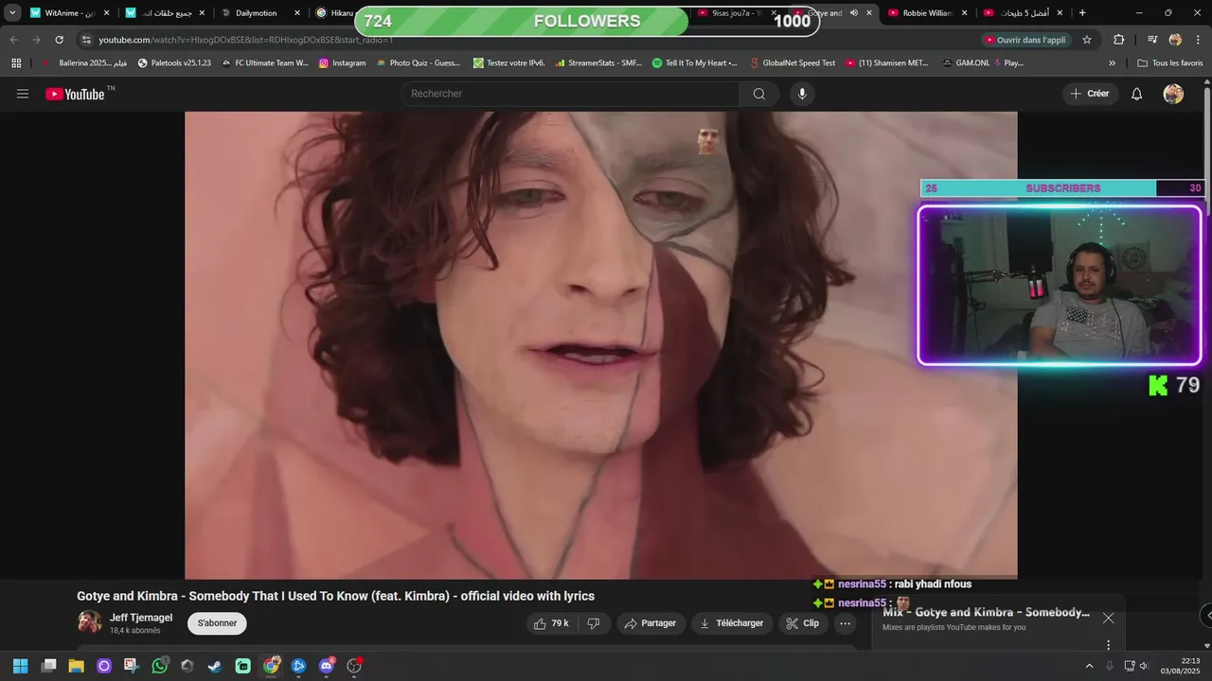
Task: Open Windows Start menu
Action: 20,666
